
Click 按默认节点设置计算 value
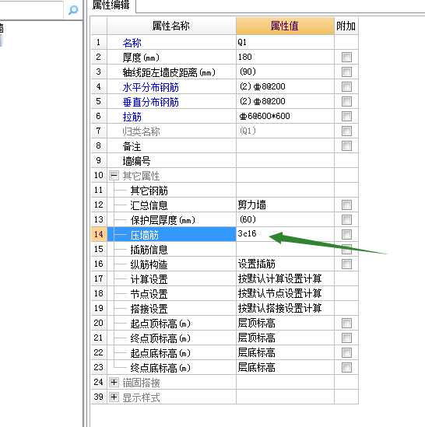click(x=285, y=293)
